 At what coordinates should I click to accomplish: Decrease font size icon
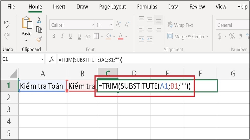click(x=127, y=24)
